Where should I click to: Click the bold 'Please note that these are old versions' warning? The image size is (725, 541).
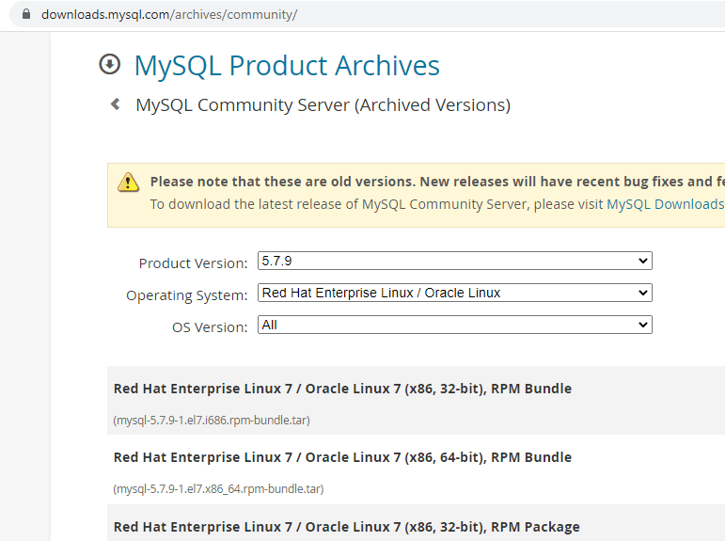[x=437, y=182]
